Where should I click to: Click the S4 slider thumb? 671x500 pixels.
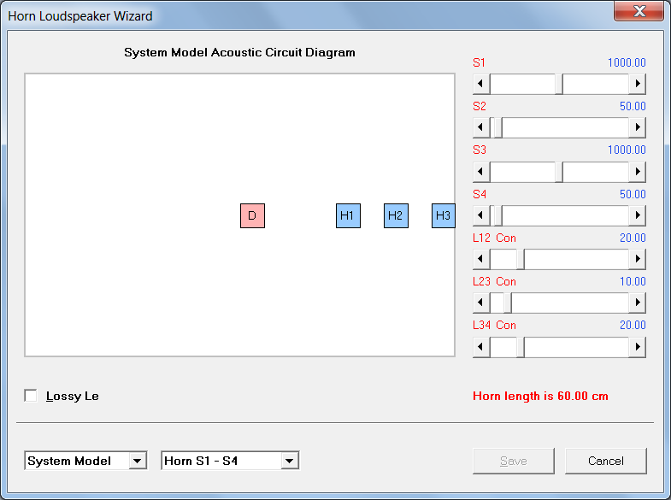[498, 215]
